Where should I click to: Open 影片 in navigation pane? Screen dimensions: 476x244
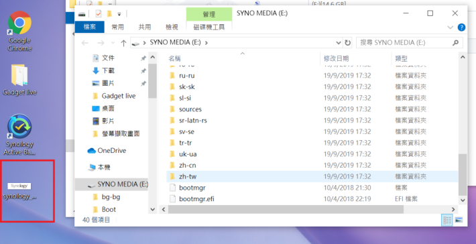tap(103, 121)
